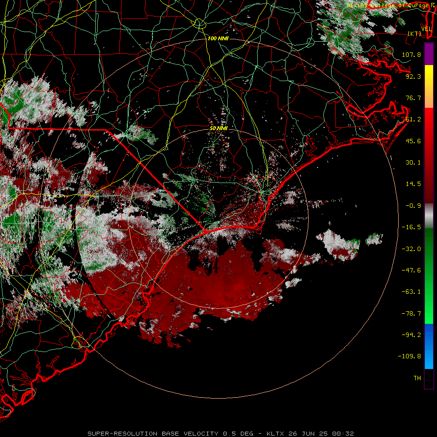Click the TH legend label
The image size is (437, 437).
[417, 378]
